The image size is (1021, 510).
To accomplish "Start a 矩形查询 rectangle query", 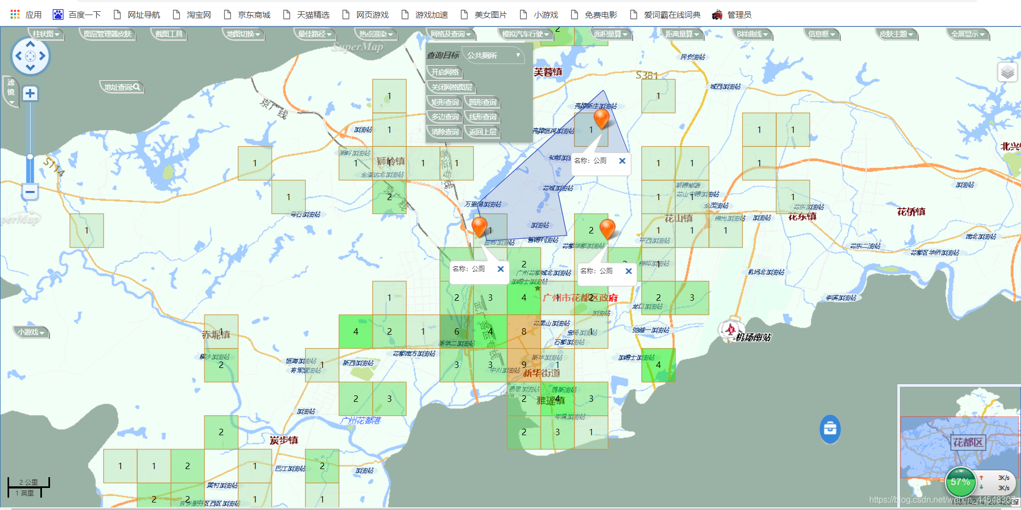I will point(445,102).
